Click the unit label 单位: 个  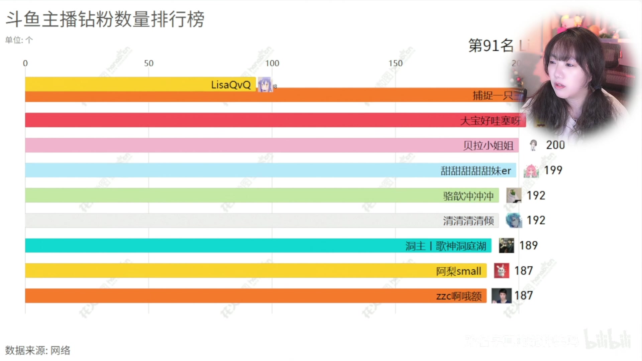click(19, 40)
